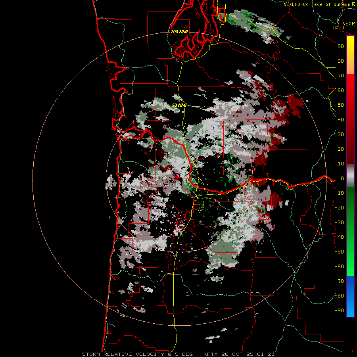Click the STORM RELATIVE VELOCITY caption text

coord(123,354)
